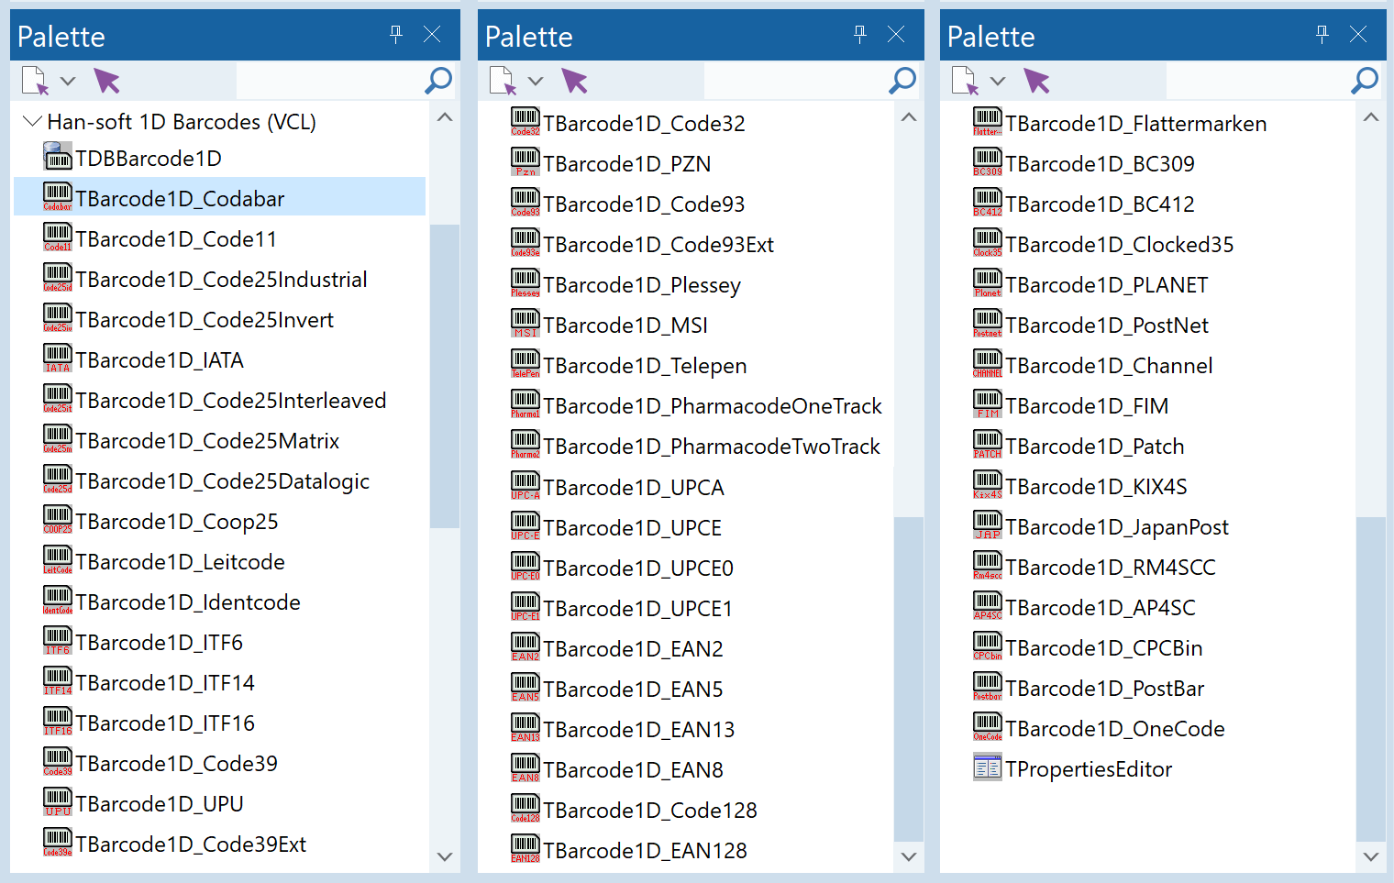The width and height of the screenshot is (1394, 883).
Task: Click the scroll up arrow in left Palette
Action: pos(445,117)
